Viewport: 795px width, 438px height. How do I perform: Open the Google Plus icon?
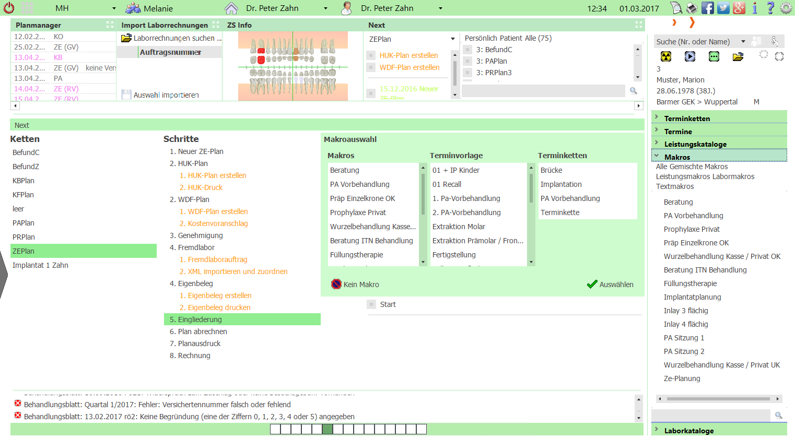[x=739, y=8]
